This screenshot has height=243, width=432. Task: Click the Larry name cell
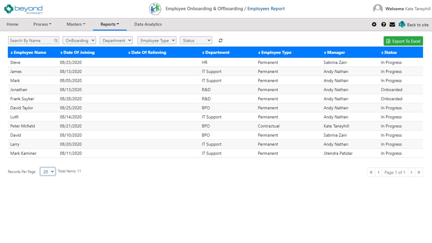[15, 144]
